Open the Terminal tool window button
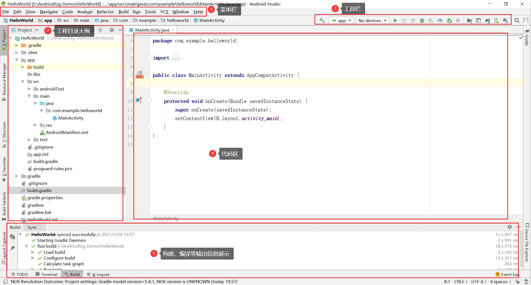Image resolution: width=531 pixels, height=285 pixels. (x=46, y=274)
